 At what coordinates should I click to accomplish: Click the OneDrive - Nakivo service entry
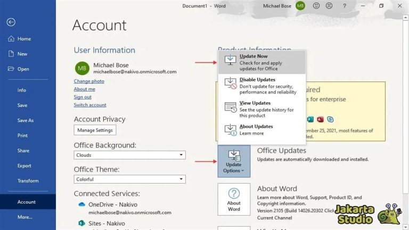point(113,204)
